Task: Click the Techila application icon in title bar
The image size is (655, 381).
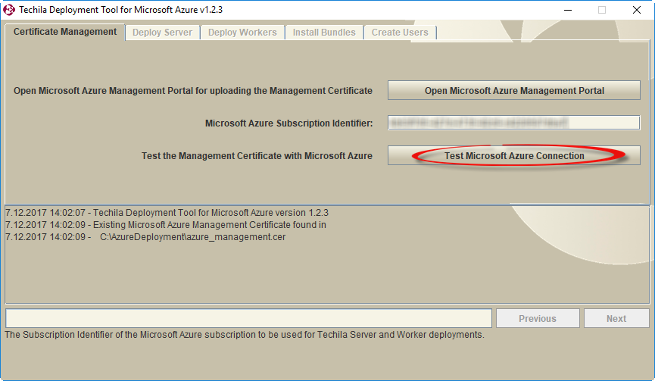Action: 9,10
